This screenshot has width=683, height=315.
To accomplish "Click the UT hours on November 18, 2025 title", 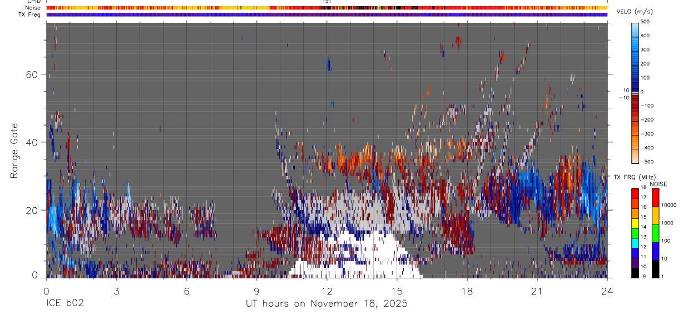I will tap(326, 304).
